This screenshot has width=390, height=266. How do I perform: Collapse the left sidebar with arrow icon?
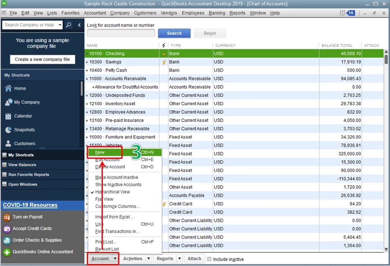click(x=79, y=25)
